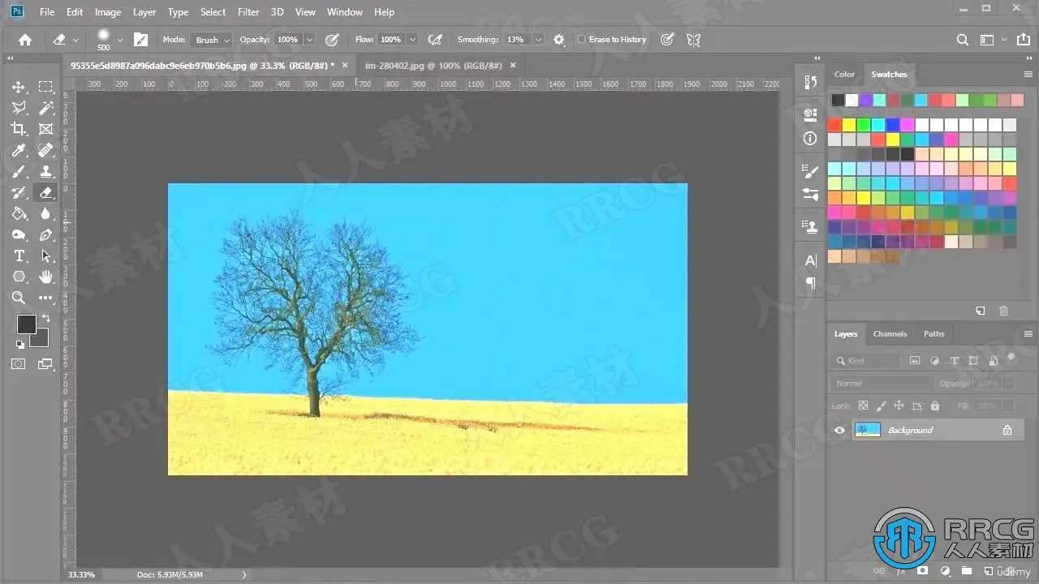The height and width of the screenshot is (584, 1039).
Task: Select the Custom Shape tool
Action: click(19, 277)
